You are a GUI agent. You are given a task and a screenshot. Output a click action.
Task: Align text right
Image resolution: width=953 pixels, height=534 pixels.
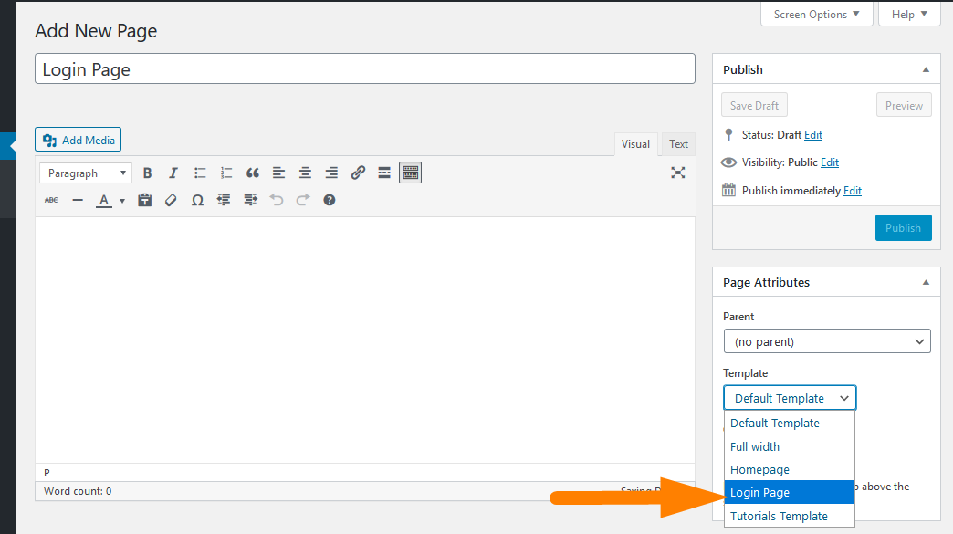pos(331,173)
